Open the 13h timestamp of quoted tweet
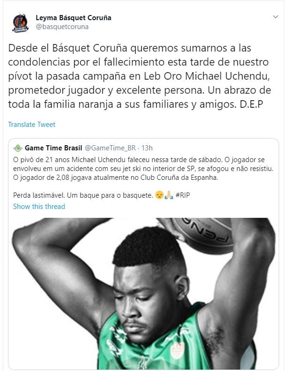The height and width of the screenshot is (371, 289). [x=147, y=148]
